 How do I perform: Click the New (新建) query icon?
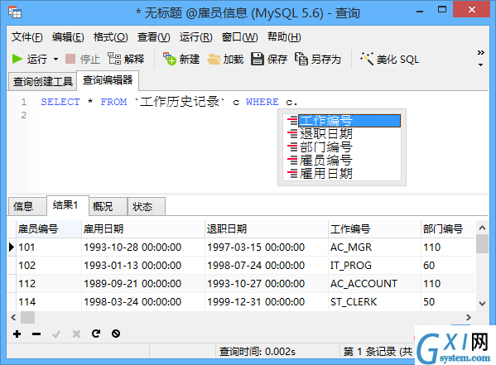(169, 59)
